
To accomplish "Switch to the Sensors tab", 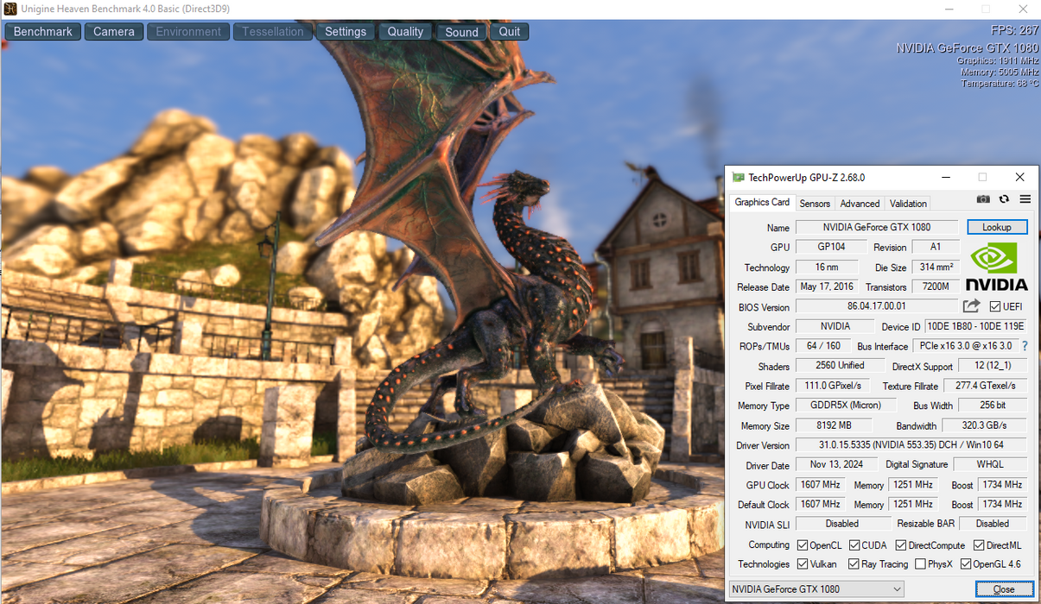I will tap(815, 204).
